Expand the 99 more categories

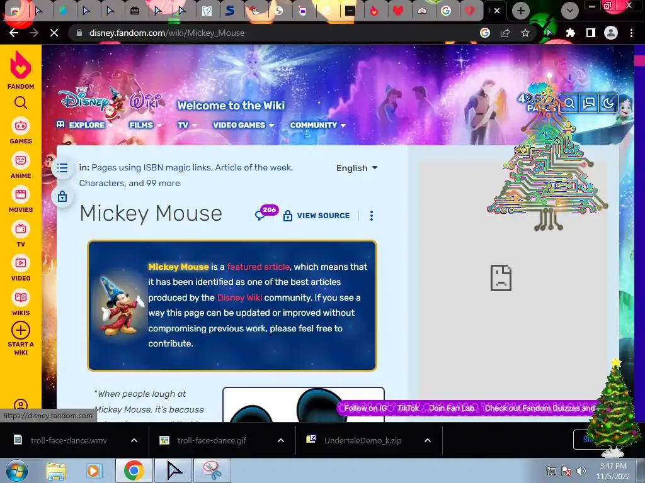pos(163,183)
